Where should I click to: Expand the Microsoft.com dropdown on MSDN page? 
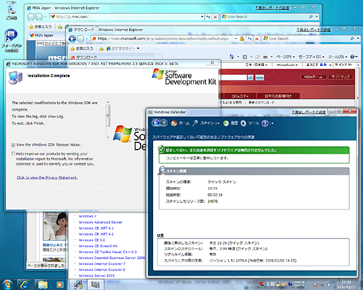(x=287, y=65)
